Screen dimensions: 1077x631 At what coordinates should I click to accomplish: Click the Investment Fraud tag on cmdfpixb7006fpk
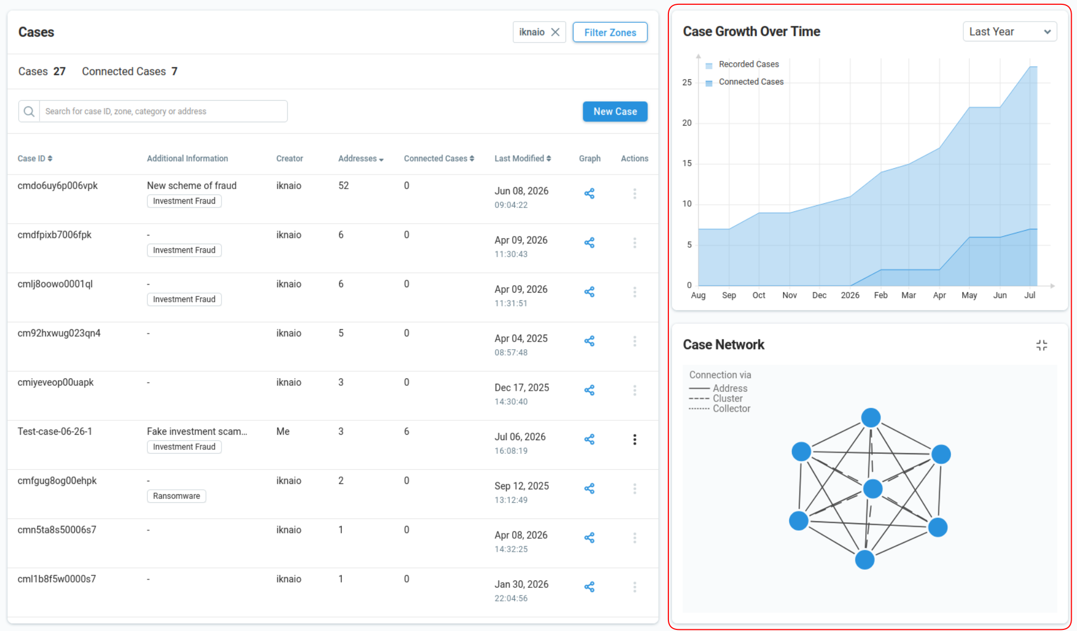pyautogui.click(x=184, y=250)
